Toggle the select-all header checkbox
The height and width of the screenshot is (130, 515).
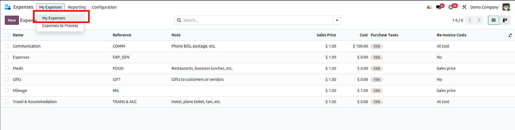[x=7, y=35]
